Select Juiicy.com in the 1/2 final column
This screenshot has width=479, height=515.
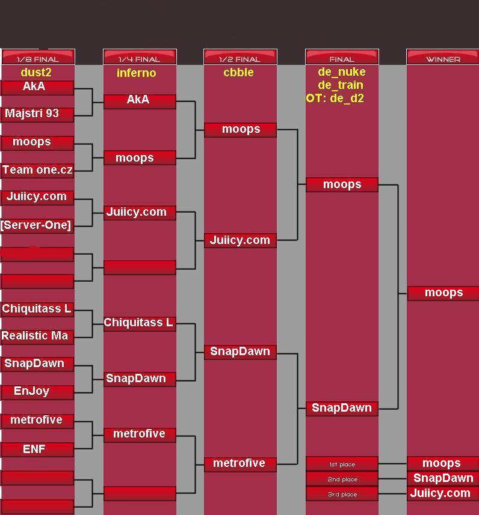click(241, 240)
